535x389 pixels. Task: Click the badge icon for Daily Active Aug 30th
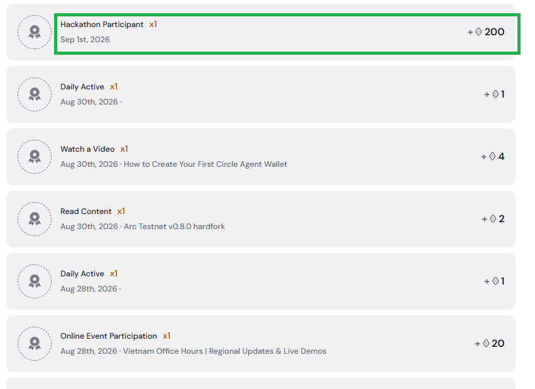[x=35, y=94]
